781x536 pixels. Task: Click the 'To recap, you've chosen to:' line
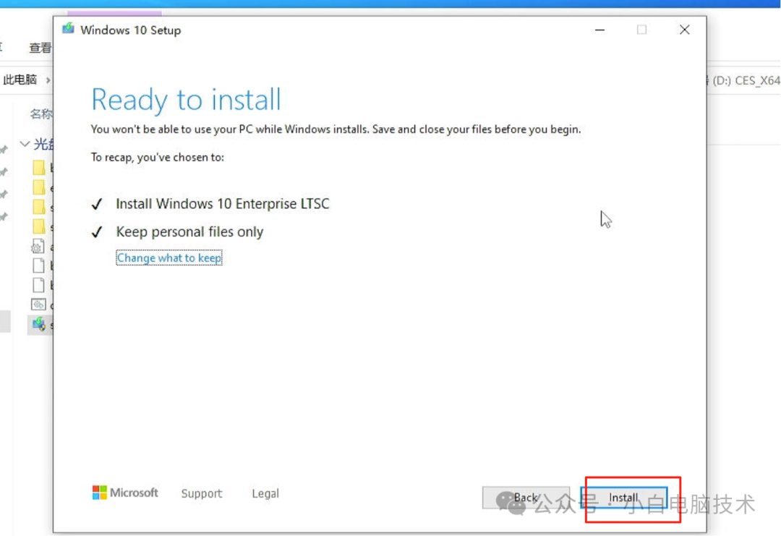pos(158,158)
